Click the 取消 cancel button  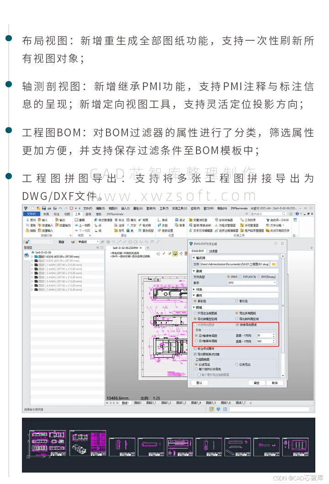pyautogui.click(x=275, y=383)
